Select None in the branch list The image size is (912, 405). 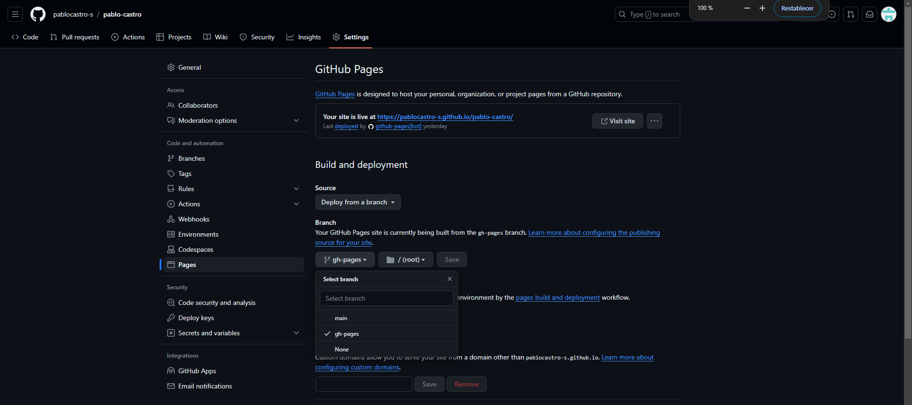pos(387,349)
